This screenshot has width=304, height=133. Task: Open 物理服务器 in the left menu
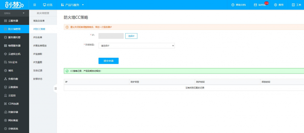pyautogui.click(x=15, y=46)
